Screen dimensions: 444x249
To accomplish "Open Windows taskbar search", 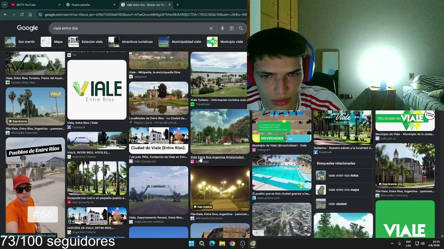I will point(202,243).
